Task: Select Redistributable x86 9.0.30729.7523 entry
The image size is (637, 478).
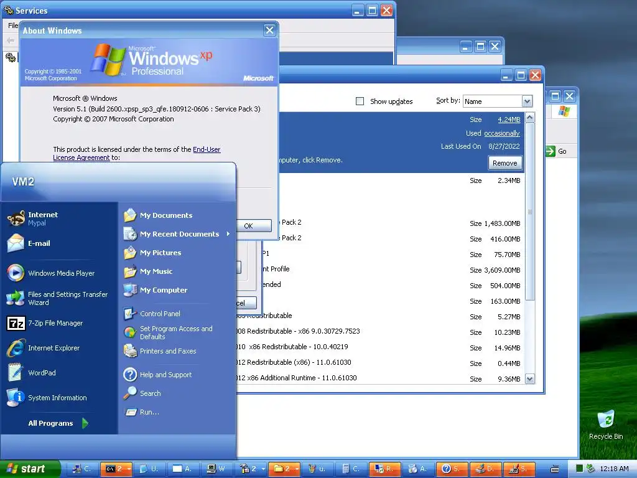Action: click(x=381, y=332)
